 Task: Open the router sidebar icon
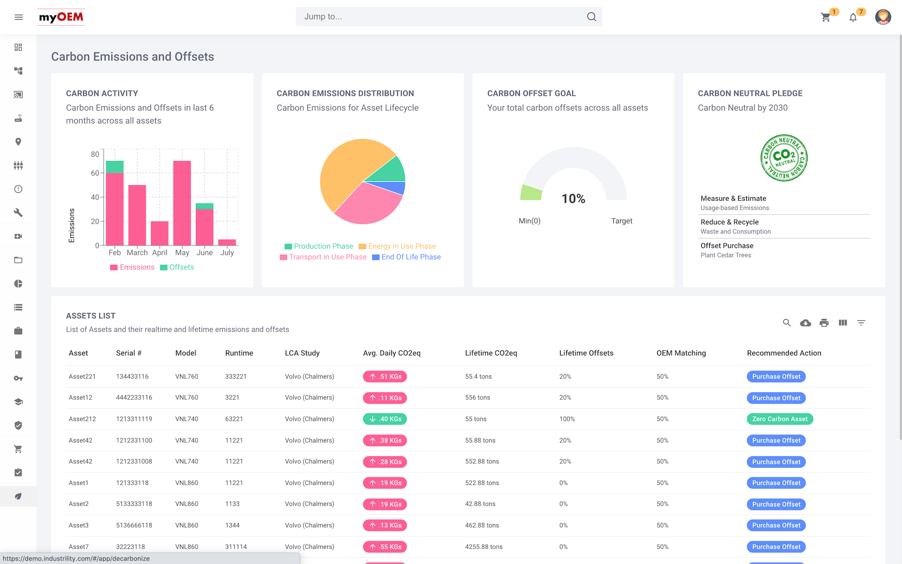18,118
